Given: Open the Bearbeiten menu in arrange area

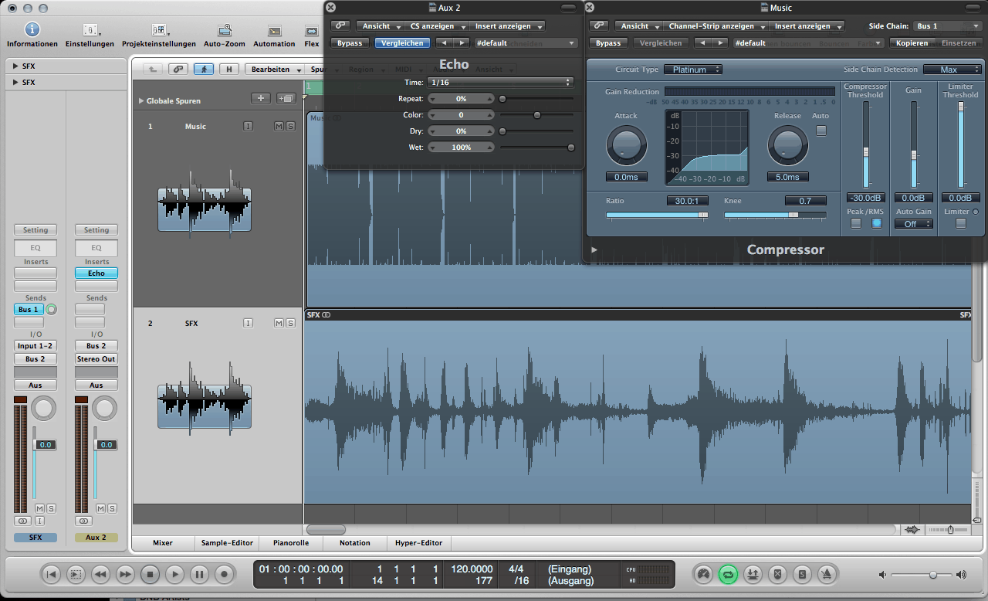Looking at the screenshot, I should point(274,70).
